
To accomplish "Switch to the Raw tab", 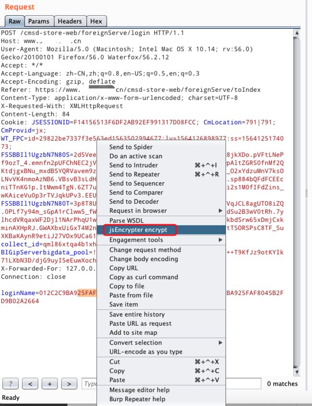I will (14, 21).
